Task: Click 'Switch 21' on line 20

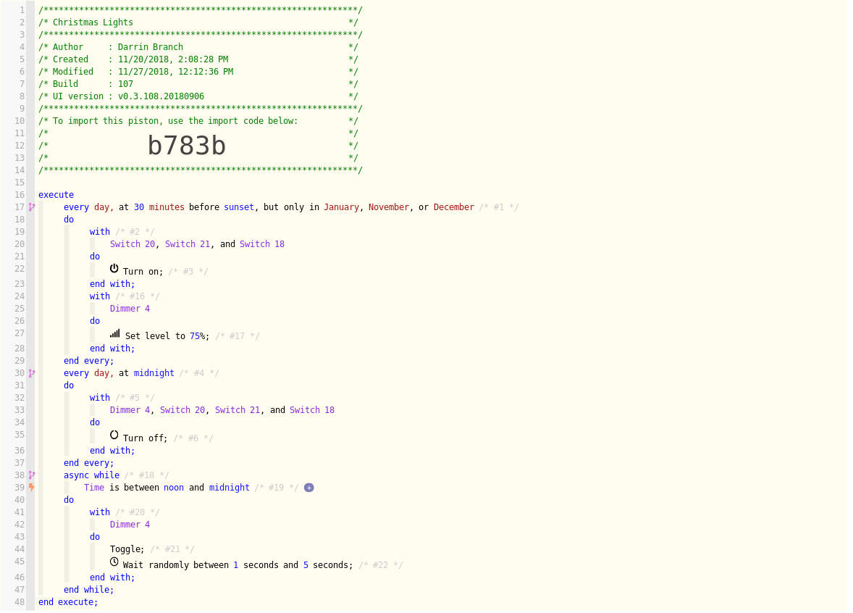Action: tap(189, 246)
